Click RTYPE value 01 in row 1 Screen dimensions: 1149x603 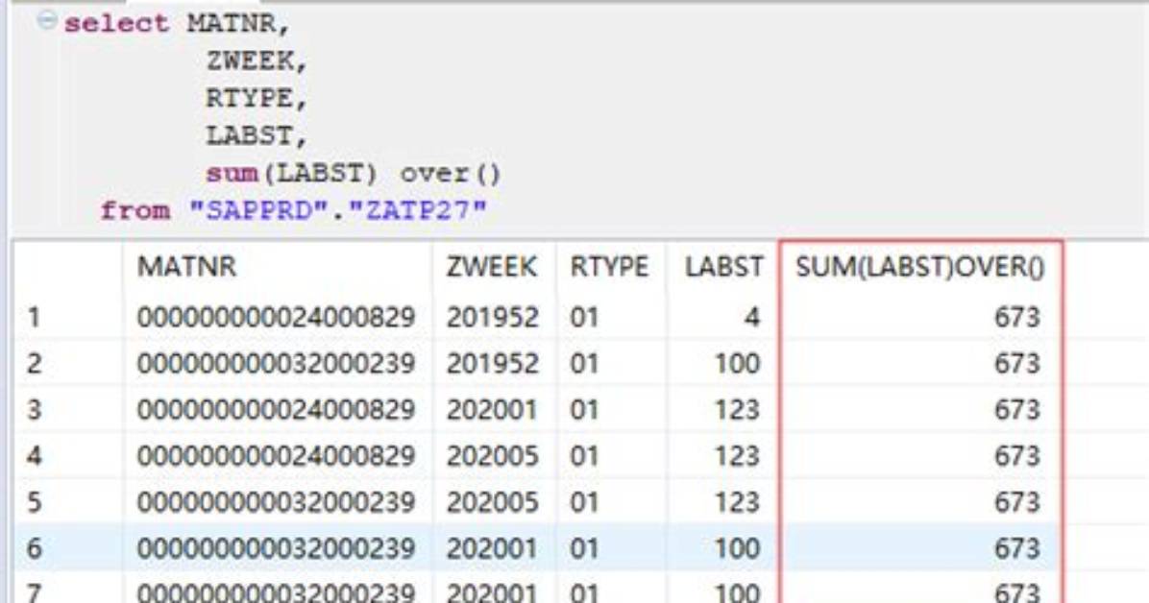[x=584, y=317]
